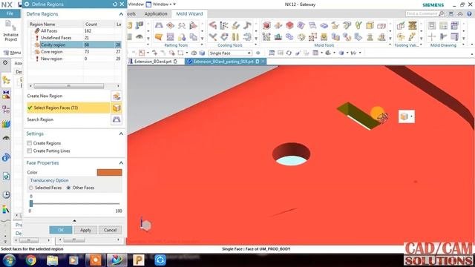Open the Assembly Navigator in the resource bar
Viewport: 475px width, 267px height.
6,81
